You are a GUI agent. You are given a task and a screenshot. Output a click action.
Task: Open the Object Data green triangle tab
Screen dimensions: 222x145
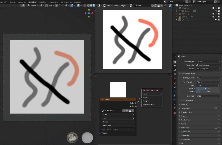175,104
